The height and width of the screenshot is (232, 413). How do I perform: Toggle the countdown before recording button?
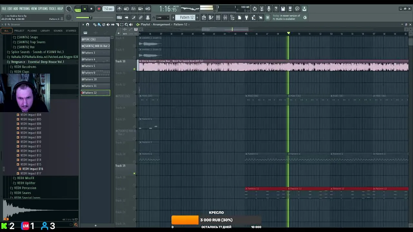click(134, 9)
